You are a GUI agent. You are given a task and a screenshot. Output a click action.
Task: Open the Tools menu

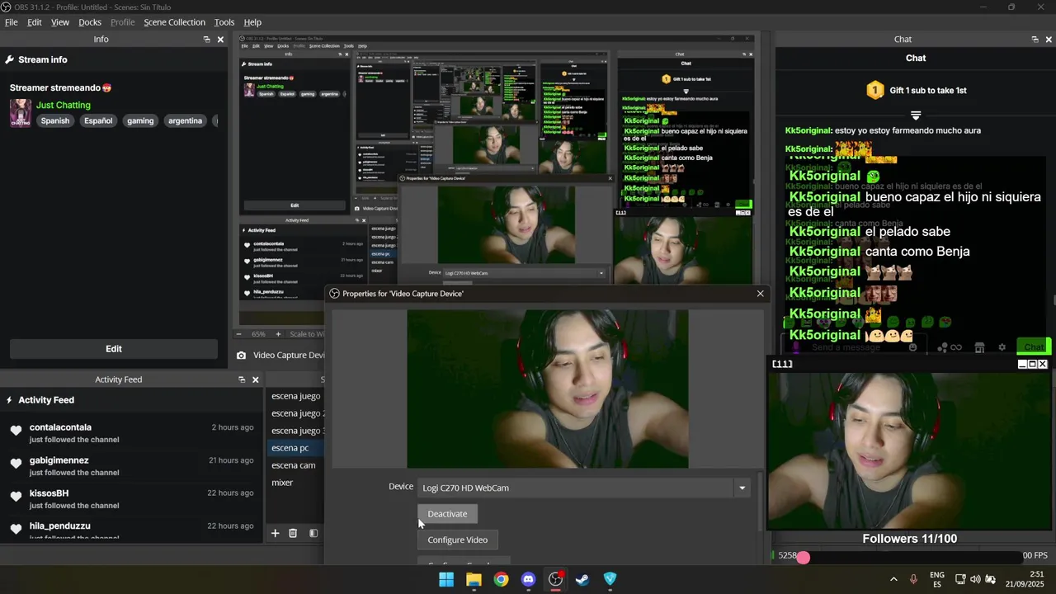224,22
